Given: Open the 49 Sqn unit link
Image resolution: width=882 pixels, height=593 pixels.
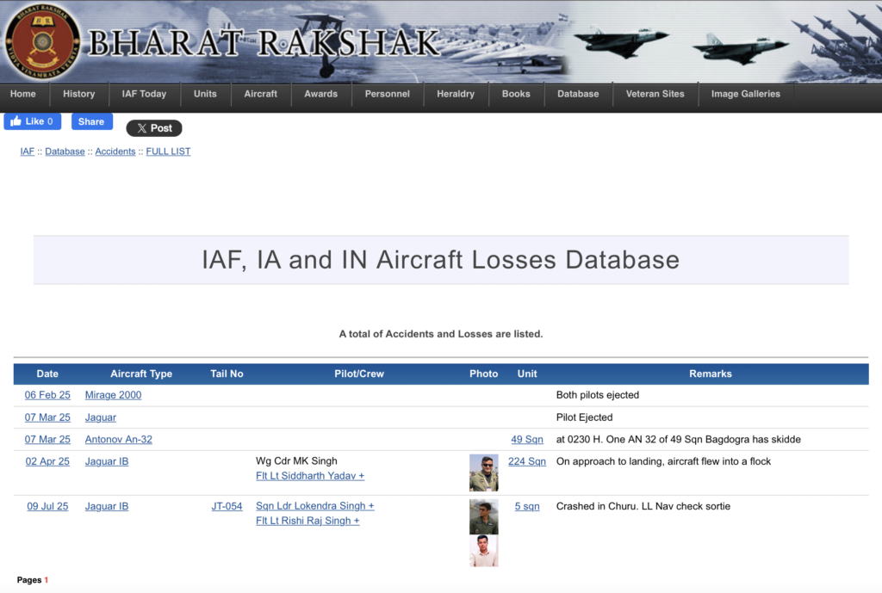Looking at the screenshot, I should (x=527, y=440).
